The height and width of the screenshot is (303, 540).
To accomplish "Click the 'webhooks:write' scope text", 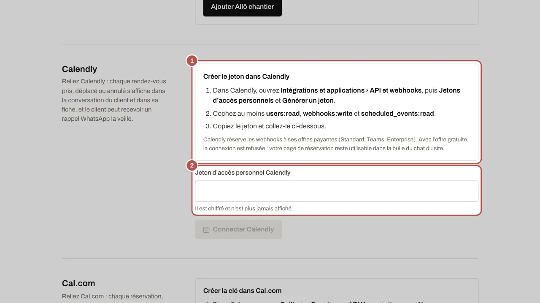I will point(328,114).
